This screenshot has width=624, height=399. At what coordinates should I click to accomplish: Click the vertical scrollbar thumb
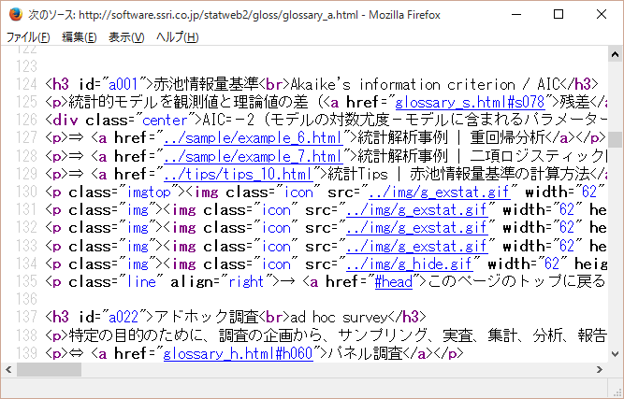615,140
